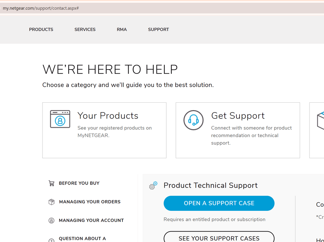Click the package box icon for Managing Your Orders
324x242 pixels.
[x=51, y=202]
